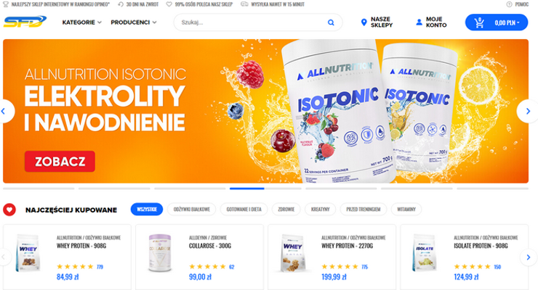
Task: Show next products in Najczęściej Kupowane
Action: (x=529, y=257)
